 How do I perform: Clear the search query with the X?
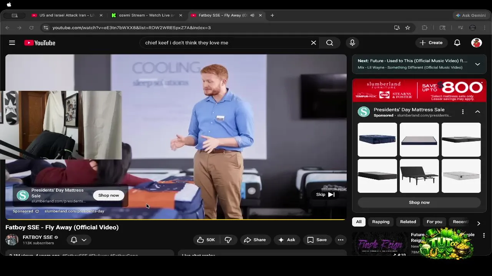point(314,43)
